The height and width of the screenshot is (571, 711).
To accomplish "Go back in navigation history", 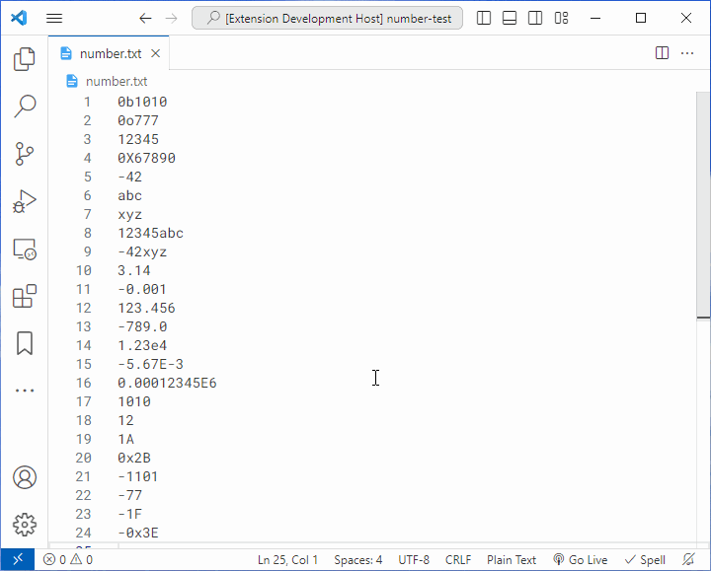I will pyautogui.click(x=145, y=18).
